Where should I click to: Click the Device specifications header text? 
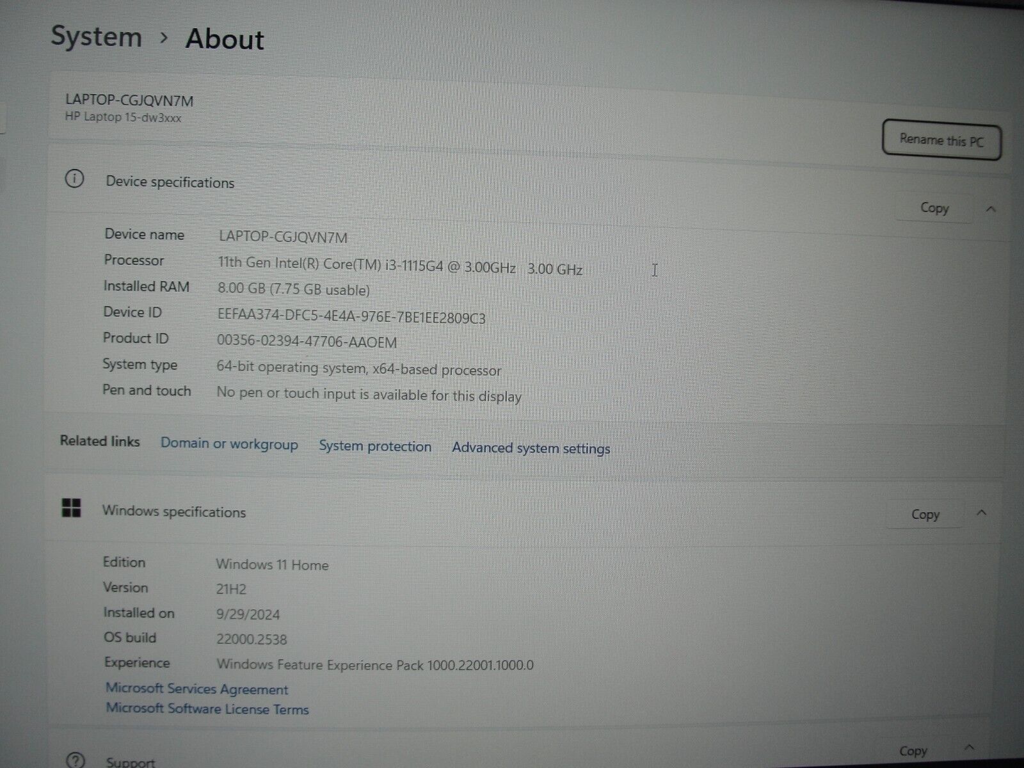click(x=170, y=182)
